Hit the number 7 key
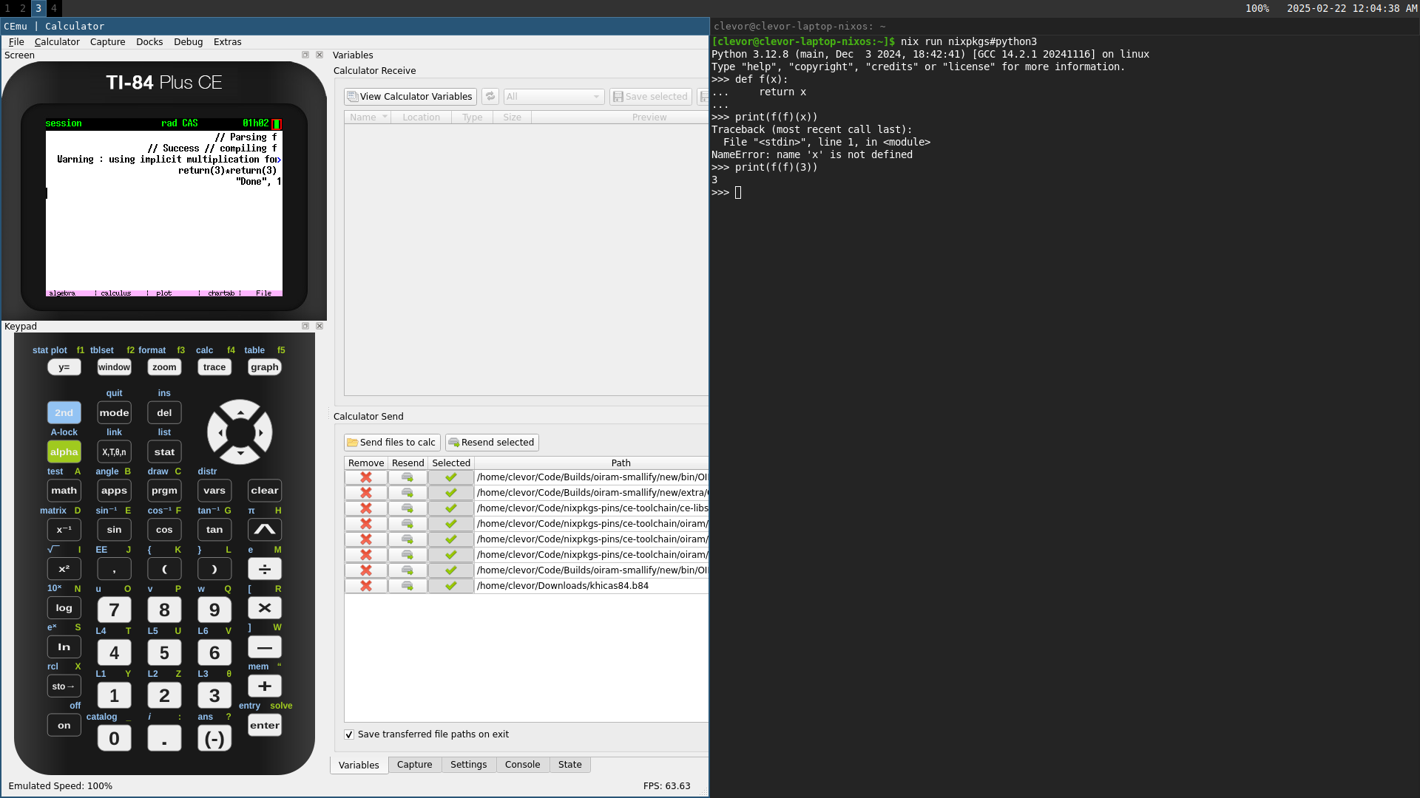1420x798 pixels. pyautogui.click(x=114, y=610)
